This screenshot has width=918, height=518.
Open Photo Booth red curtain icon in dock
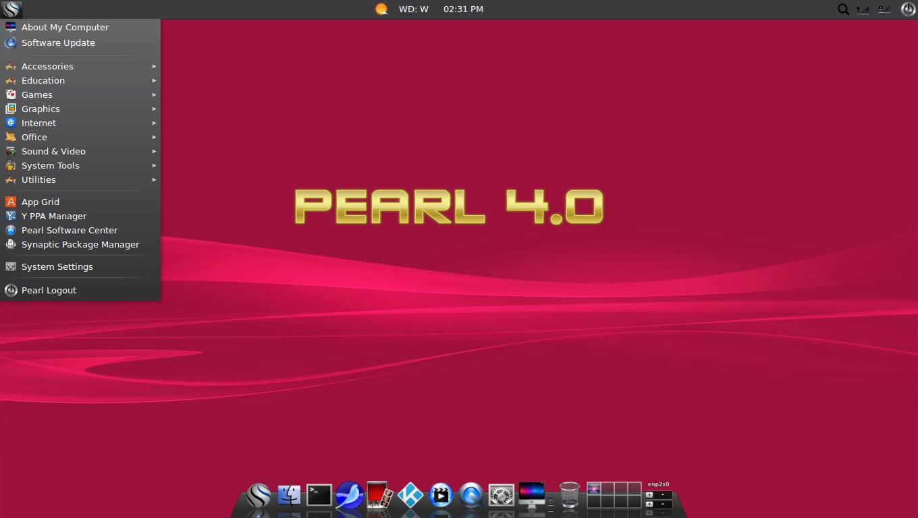pos(380,495)
